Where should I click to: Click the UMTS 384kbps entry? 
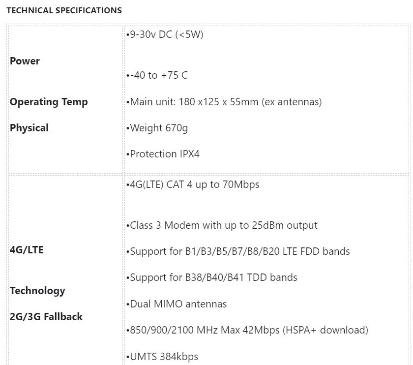[162, 357]
